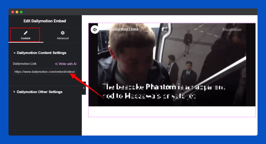Maximize window with the green button
Image resolution: width=266 pixels, height=144 pixels.
(x=21, y=12)
